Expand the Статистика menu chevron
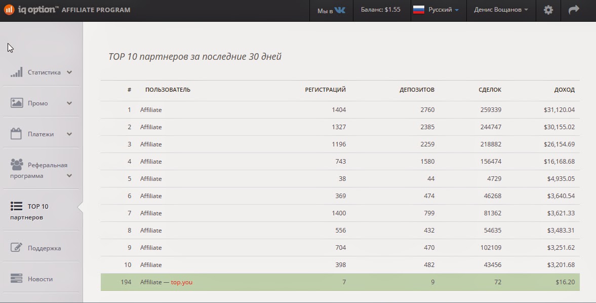This screenshot has height=303, width=596. (69, 72)
